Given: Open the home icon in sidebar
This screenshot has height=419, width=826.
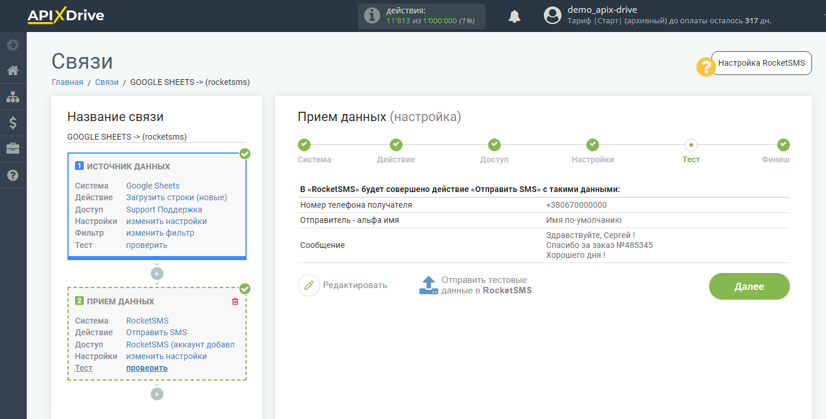Looking at the screenshot, I should click(x=13, y=71).
